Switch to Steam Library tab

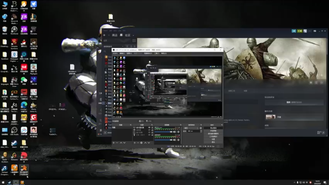click(x=121, y=35)
